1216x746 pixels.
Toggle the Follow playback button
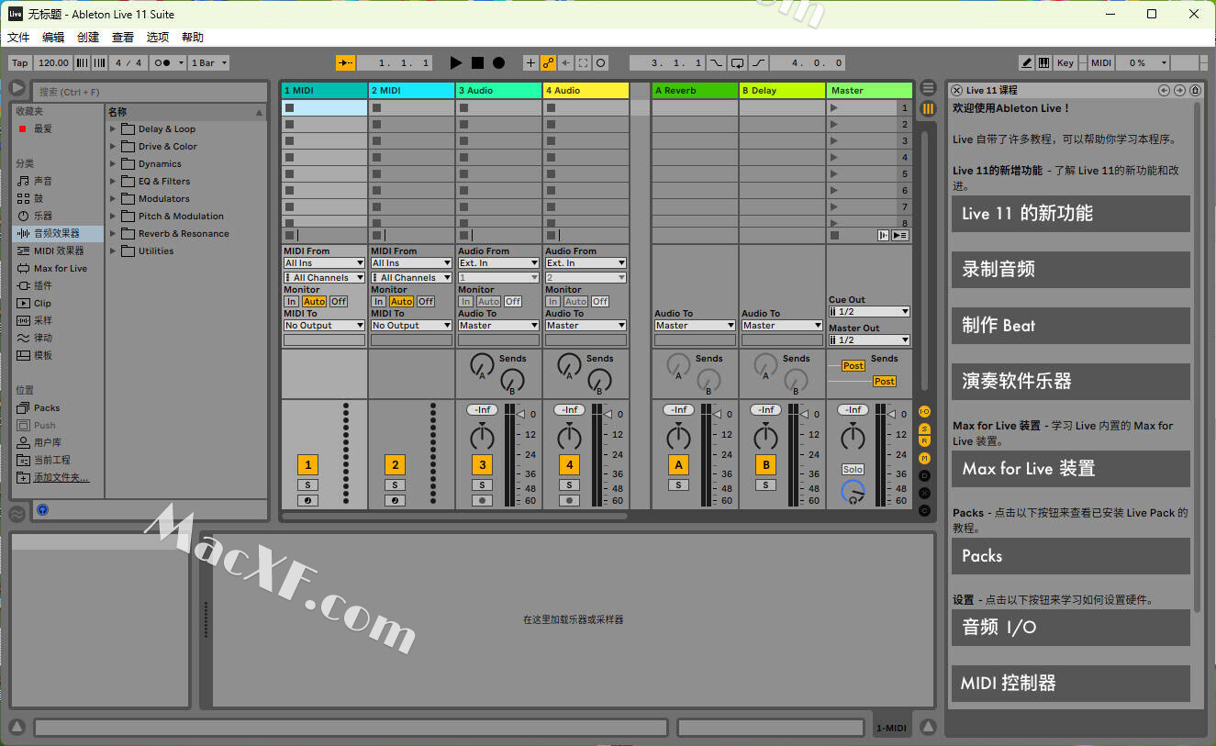click(x=345, y=62)
